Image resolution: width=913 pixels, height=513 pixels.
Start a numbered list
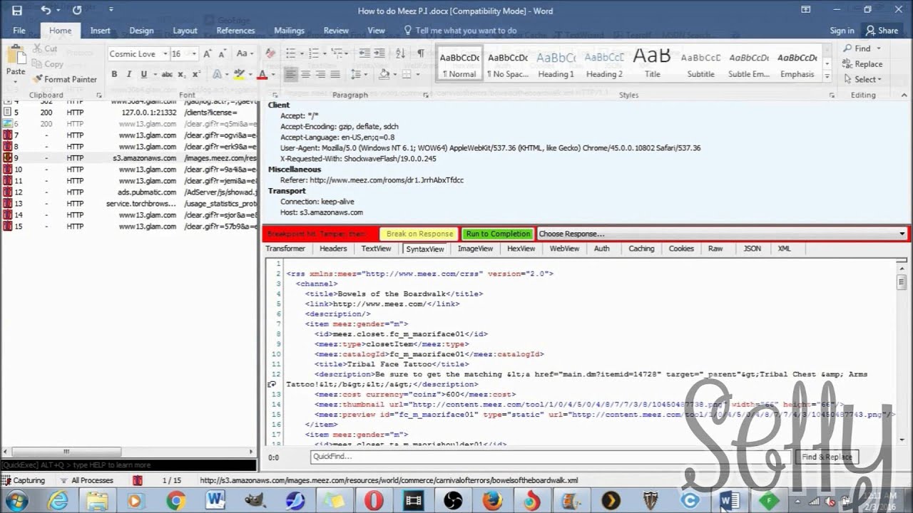pyautogui.click(x=313, y=53)
